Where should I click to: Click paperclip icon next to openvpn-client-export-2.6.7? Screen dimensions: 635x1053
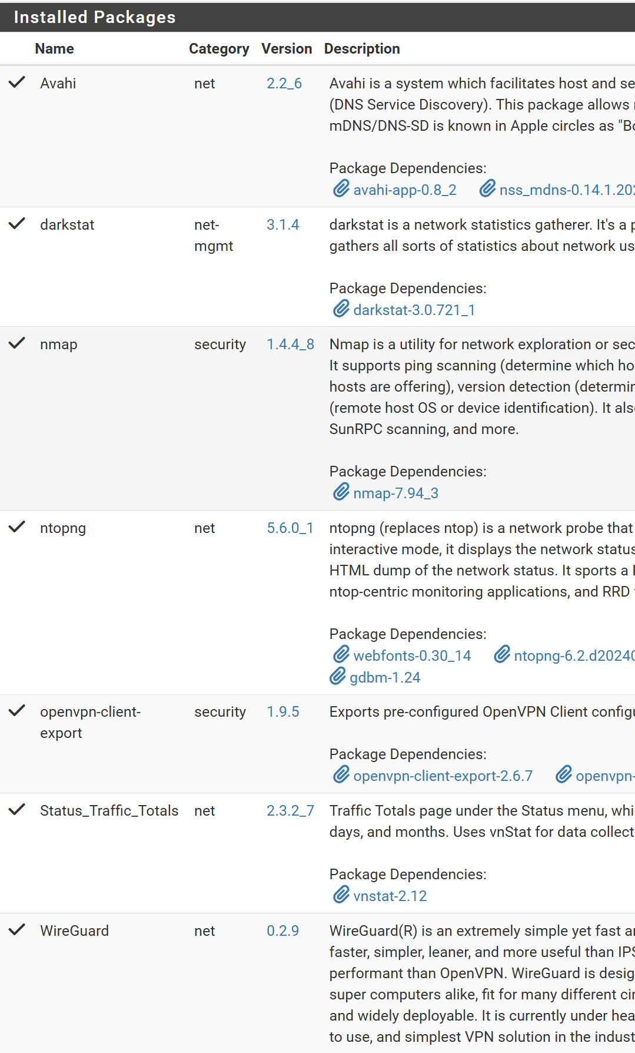(x=341, y=775)
